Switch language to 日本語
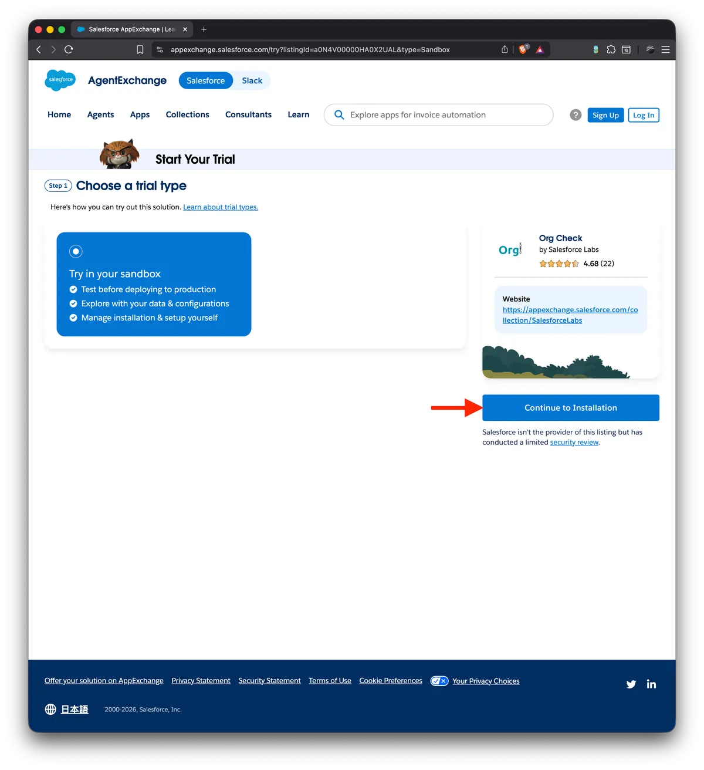Viewport: 704px width, 770px height. 75,710
